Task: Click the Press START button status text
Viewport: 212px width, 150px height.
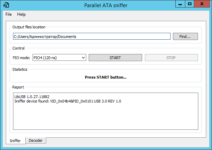Action: coord(105,77)
